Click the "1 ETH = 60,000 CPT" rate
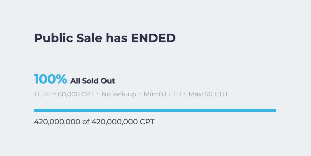The height and width of the screenshot is (156, 311). tap(64, 94)
